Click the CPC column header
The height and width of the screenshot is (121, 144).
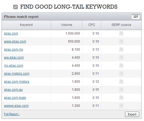coord(92,25)
